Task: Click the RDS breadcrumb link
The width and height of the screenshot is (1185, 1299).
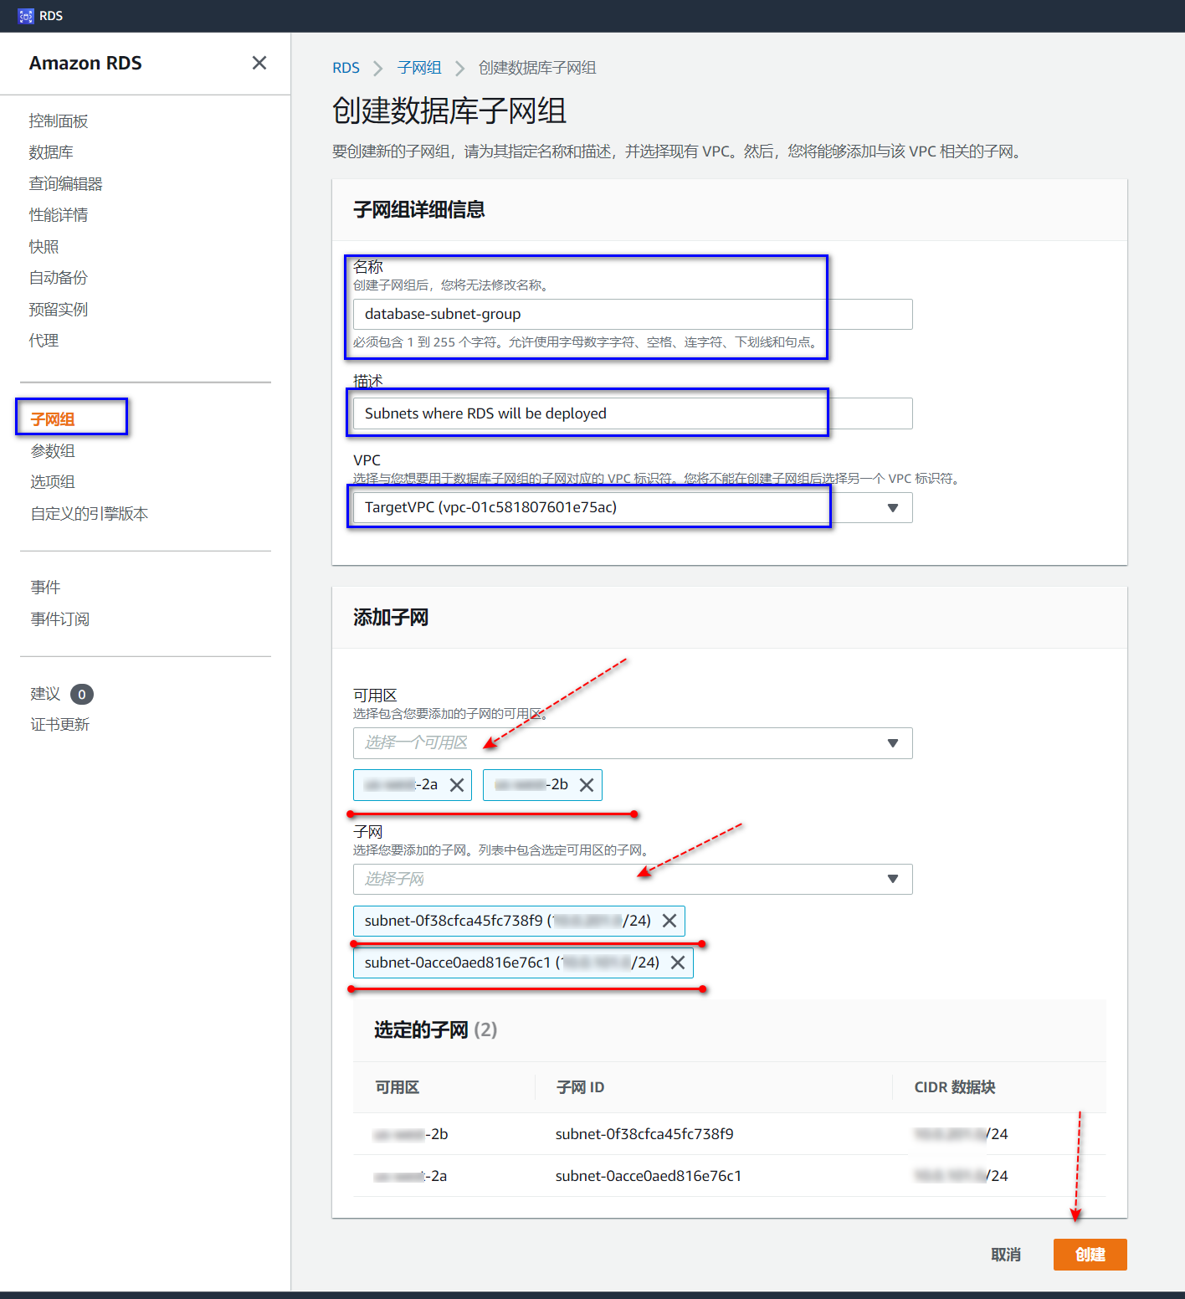Action: (346, 68)
